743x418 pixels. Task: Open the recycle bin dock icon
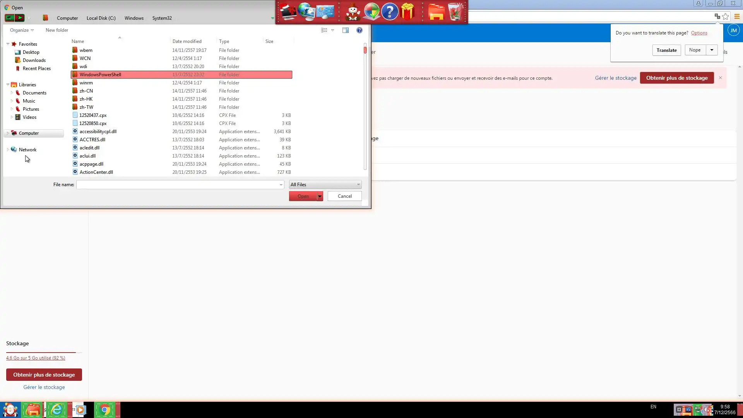pyautogui.click(x=455, y=12)
